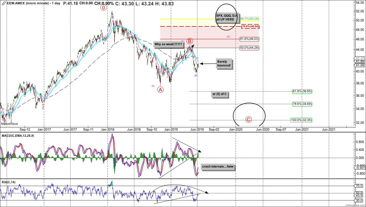Click the Jan-2018 date axis label
Viewport: 366px width, 207px height.
[108, 129]
